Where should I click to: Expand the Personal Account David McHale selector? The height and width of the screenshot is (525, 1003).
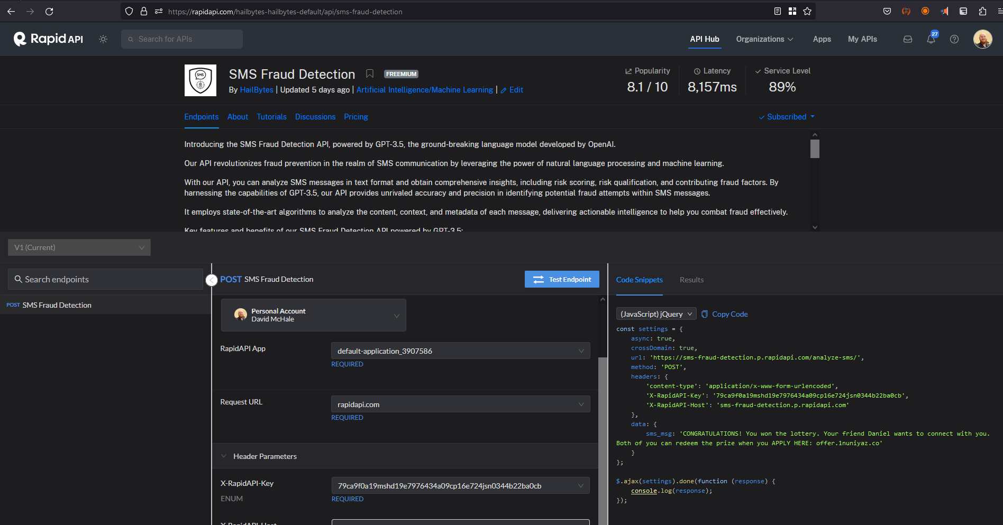coord(314,315)
